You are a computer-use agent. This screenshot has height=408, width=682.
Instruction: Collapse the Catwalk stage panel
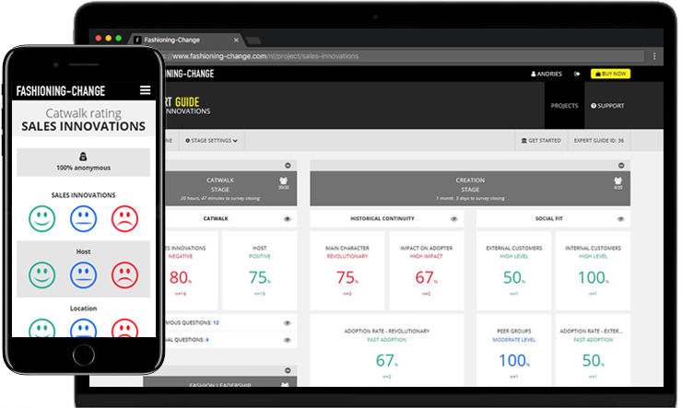coord(288,166)
